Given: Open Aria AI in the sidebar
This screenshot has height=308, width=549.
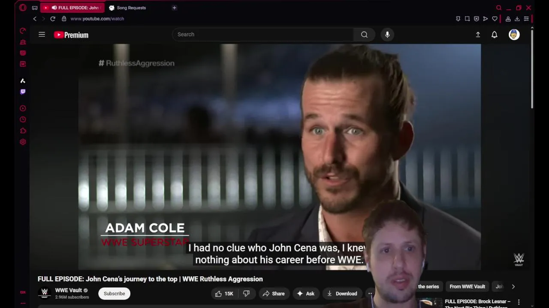Looking at the screenshot, I should (x=23, y=81).
